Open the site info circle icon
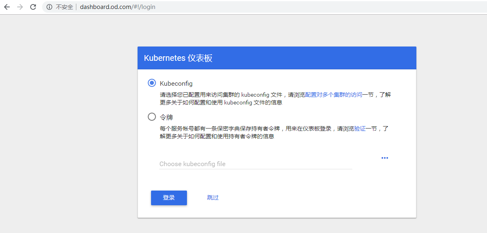487x233 pixels. (x=49, y=7)
